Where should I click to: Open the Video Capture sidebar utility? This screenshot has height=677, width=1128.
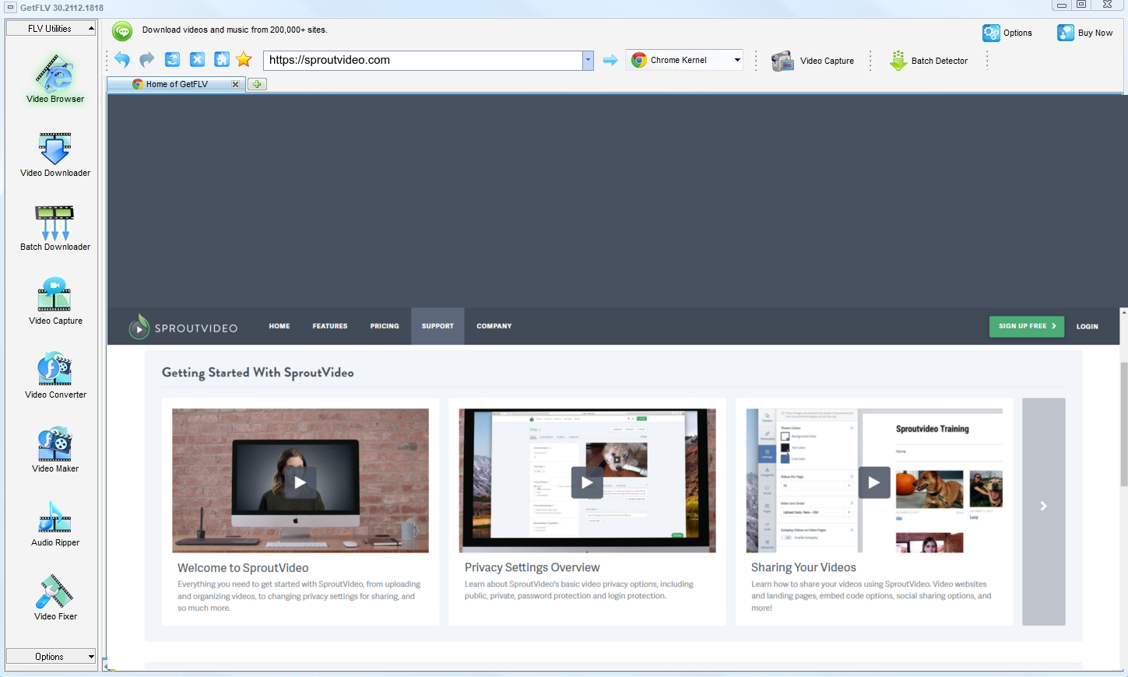[x=55, y=301]
